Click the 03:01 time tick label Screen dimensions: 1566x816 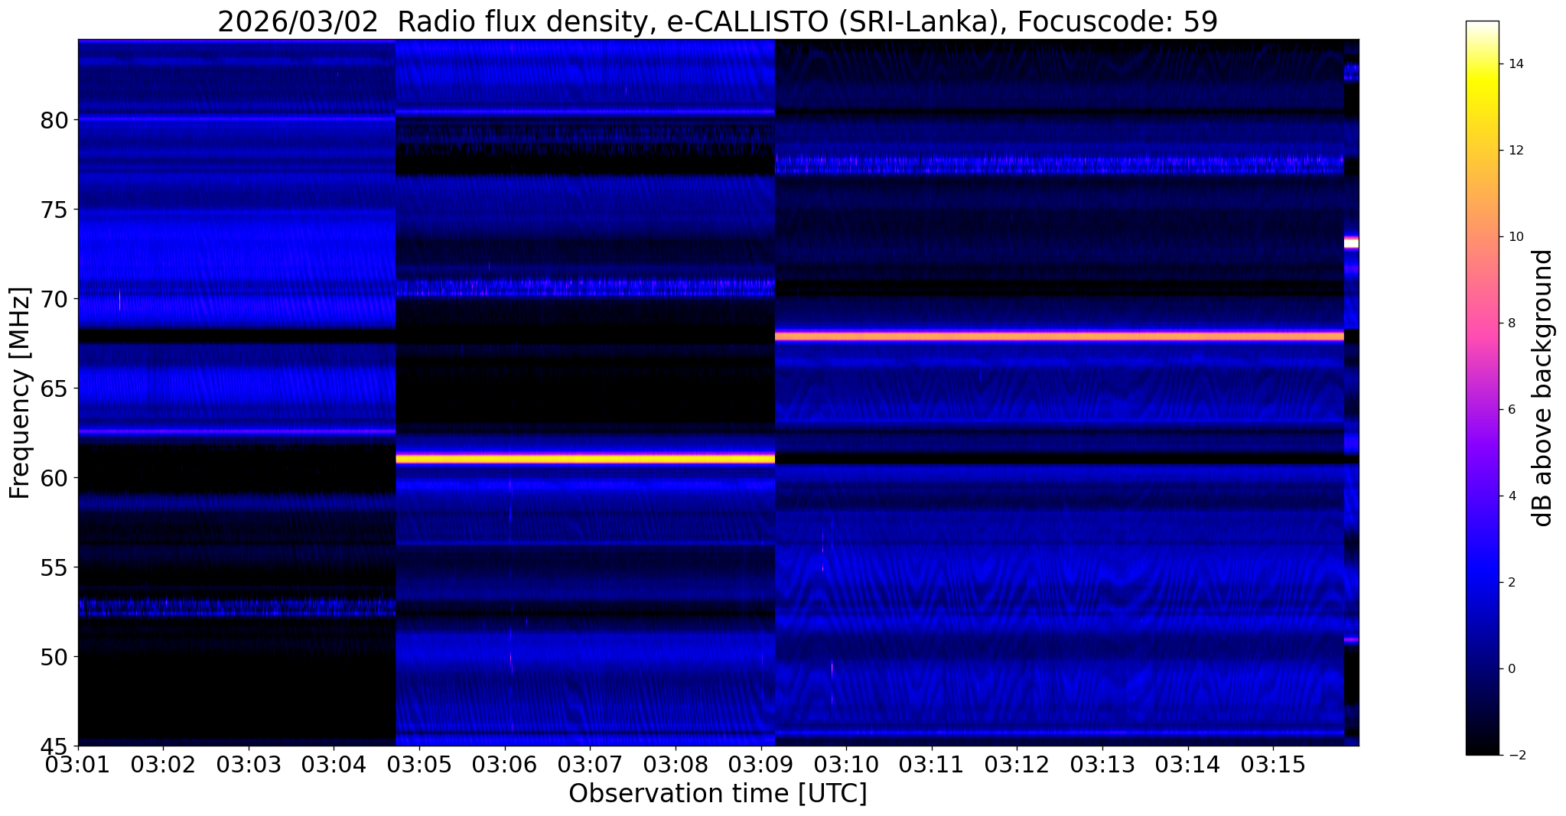[77, 764]
